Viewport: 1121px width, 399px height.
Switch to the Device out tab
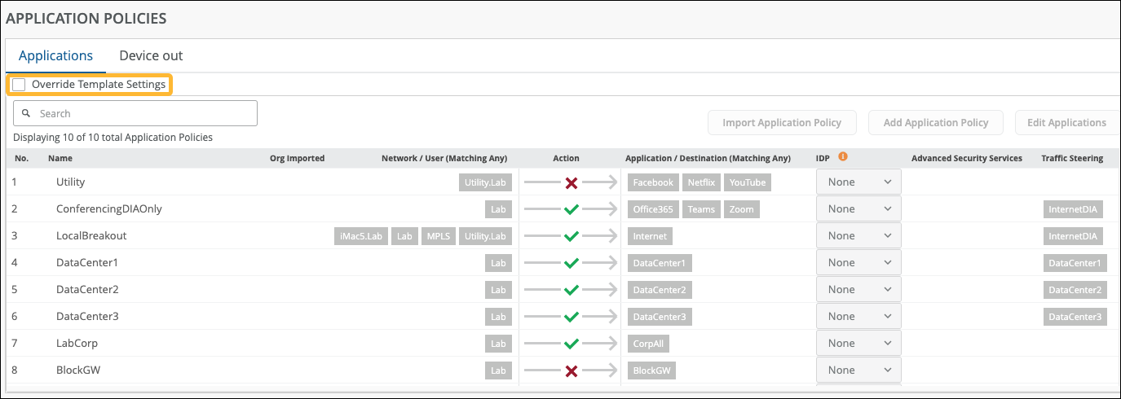(x=151, y=56)
